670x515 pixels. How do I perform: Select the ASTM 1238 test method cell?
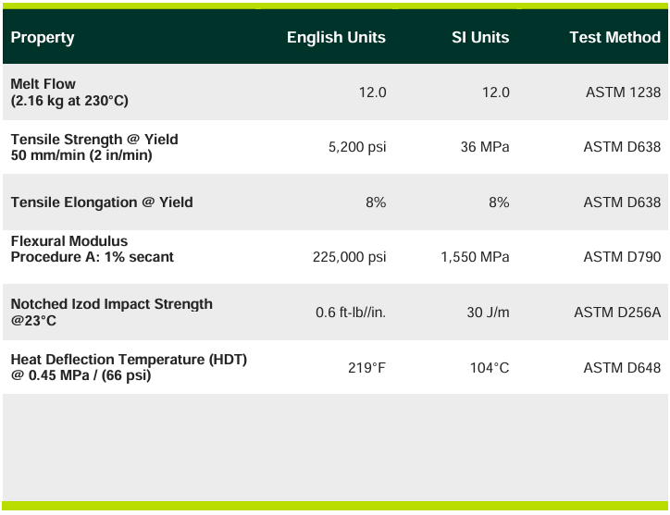tap(623, 92)
